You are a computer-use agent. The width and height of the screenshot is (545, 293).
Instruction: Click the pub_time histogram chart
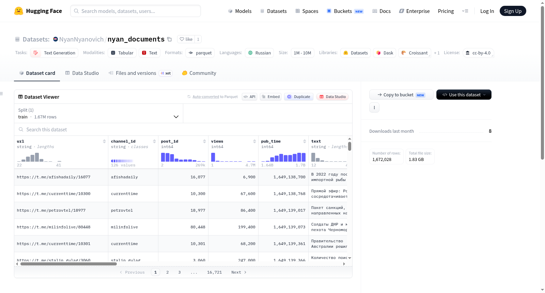(283, 157)
